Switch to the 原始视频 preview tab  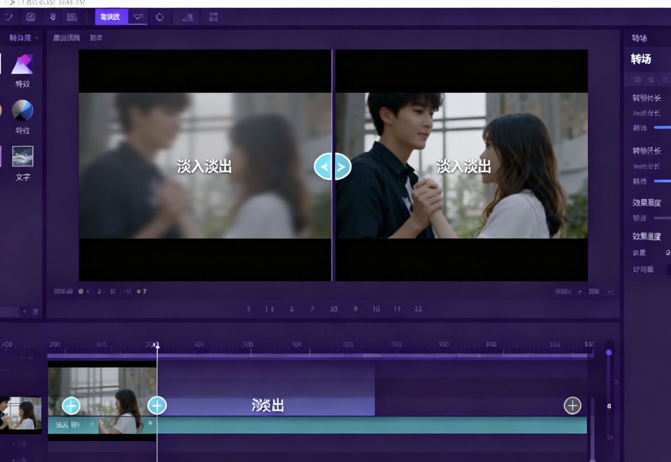(x=66, y=38)
